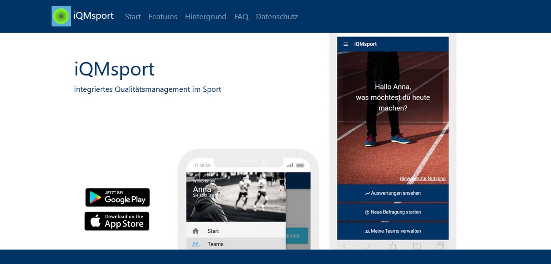Go to the Start menu item
Viewport: 551px width, 264px height.
click(x=133, y=16)
